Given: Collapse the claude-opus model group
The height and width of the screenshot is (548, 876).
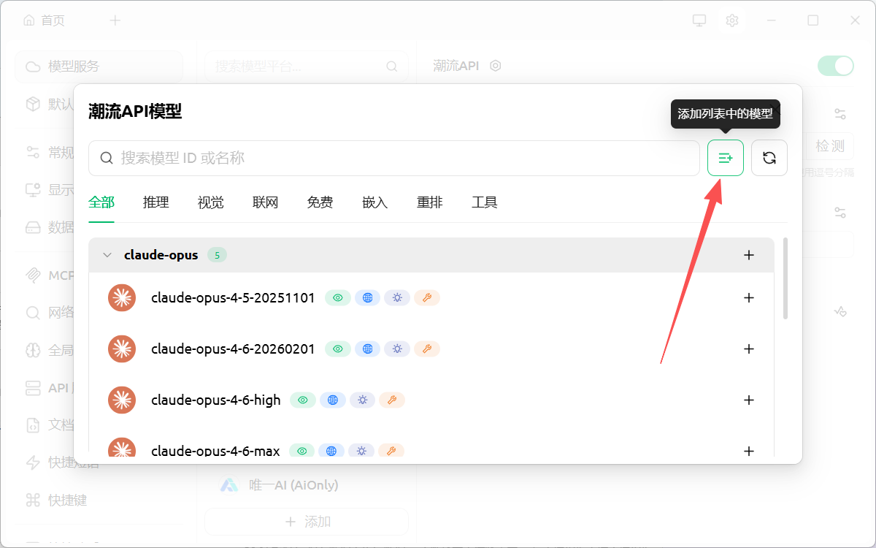Looking at the screenshot, I should (x=107, y=255).
